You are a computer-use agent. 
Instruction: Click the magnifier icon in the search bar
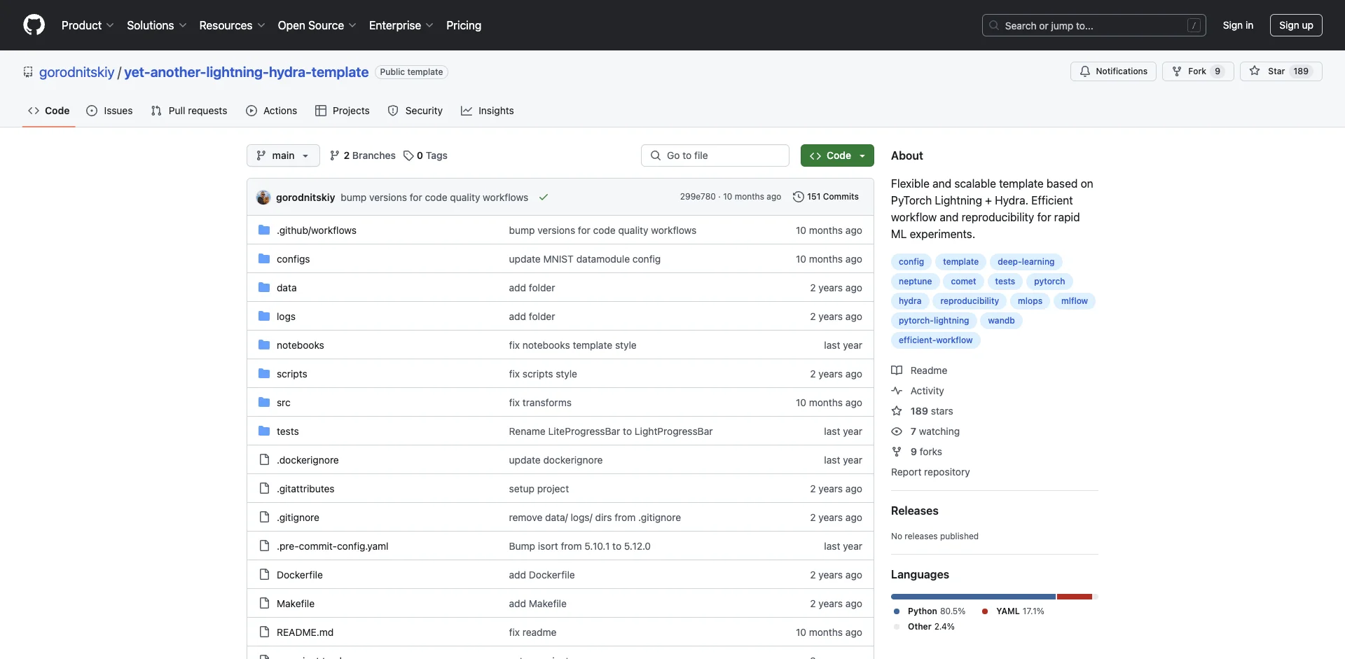click(994, 25)
